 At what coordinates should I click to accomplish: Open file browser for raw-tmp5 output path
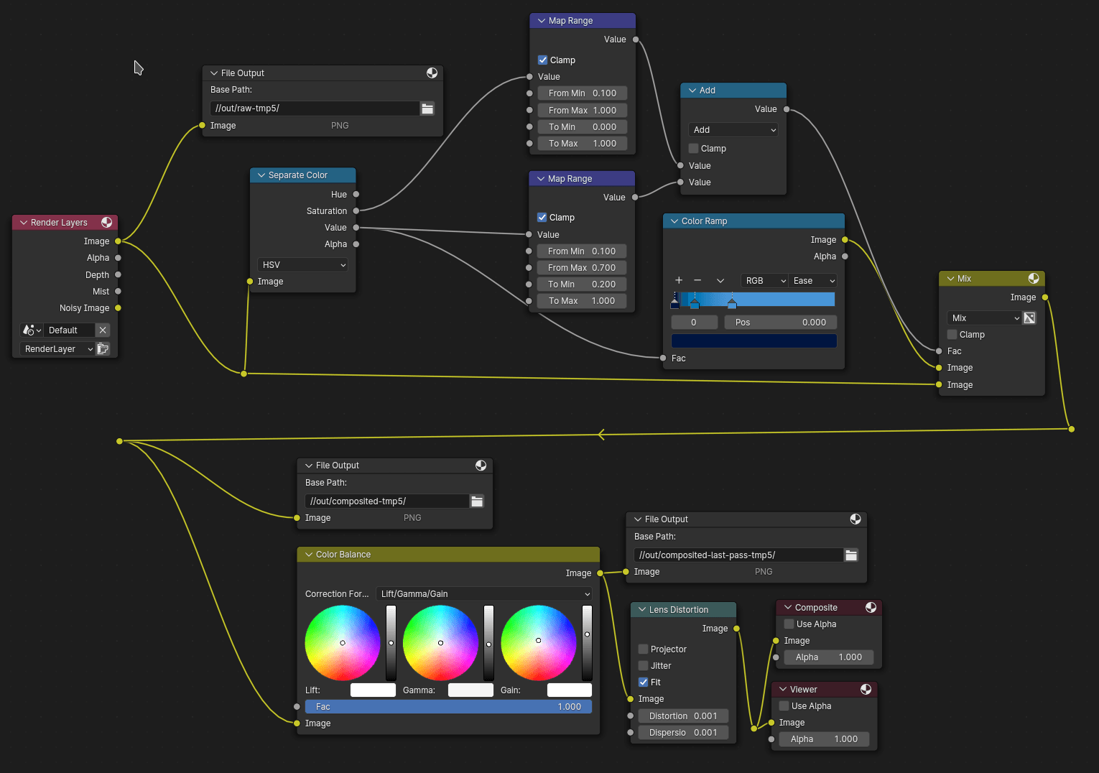click(427, 108)
